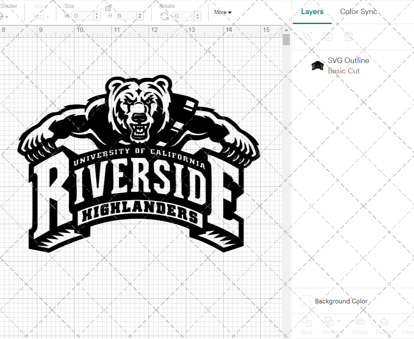
Task: Click the Attach icon
Action: click(x=359, y=322)
